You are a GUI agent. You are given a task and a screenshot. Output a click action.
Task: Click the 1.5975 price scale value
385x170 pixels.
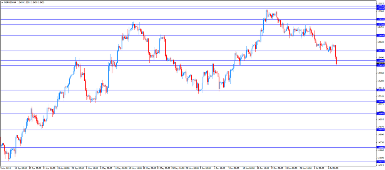[381, 3]
